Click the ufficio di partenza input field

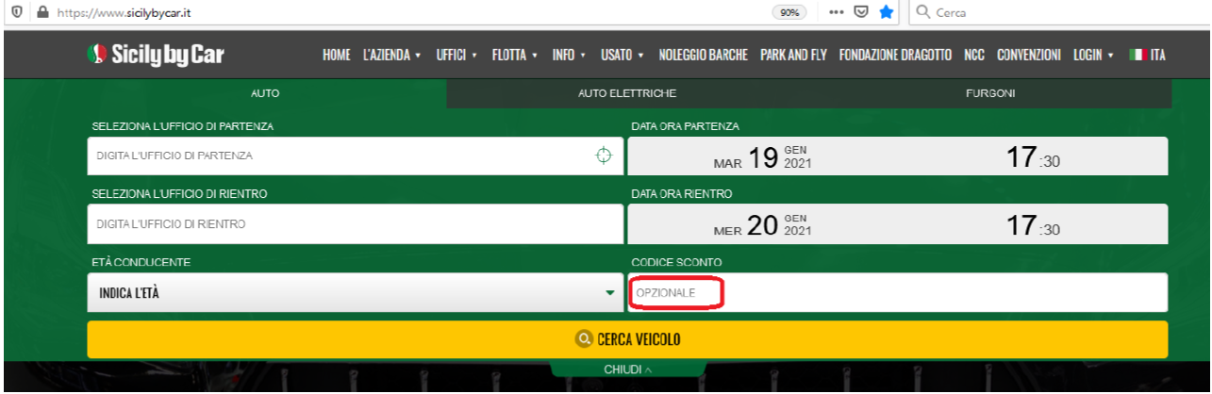pyautogui.click(x=356, y=156)
